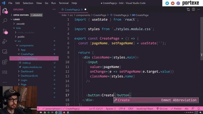Click the CreatePage symbol breadcrumb

point(140,15)
